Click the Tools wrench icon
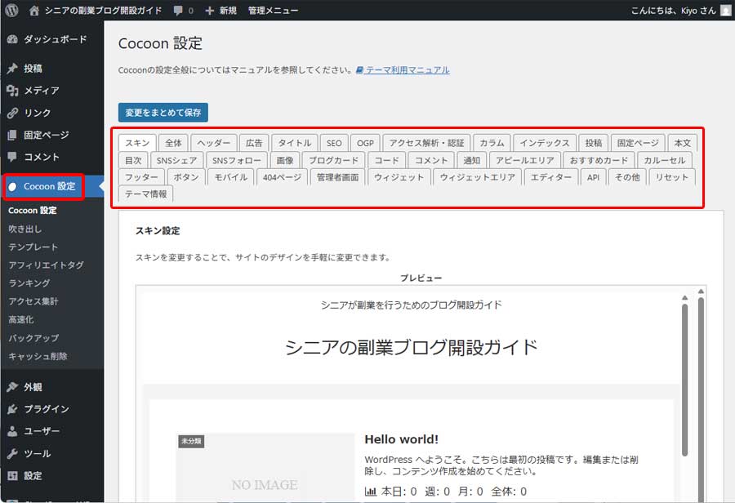 click(x=14, y=453)
